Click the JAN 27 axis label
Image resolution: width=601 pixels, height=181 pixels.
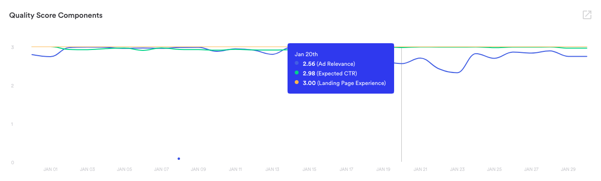pyautogui.click(x=531, y=169)
